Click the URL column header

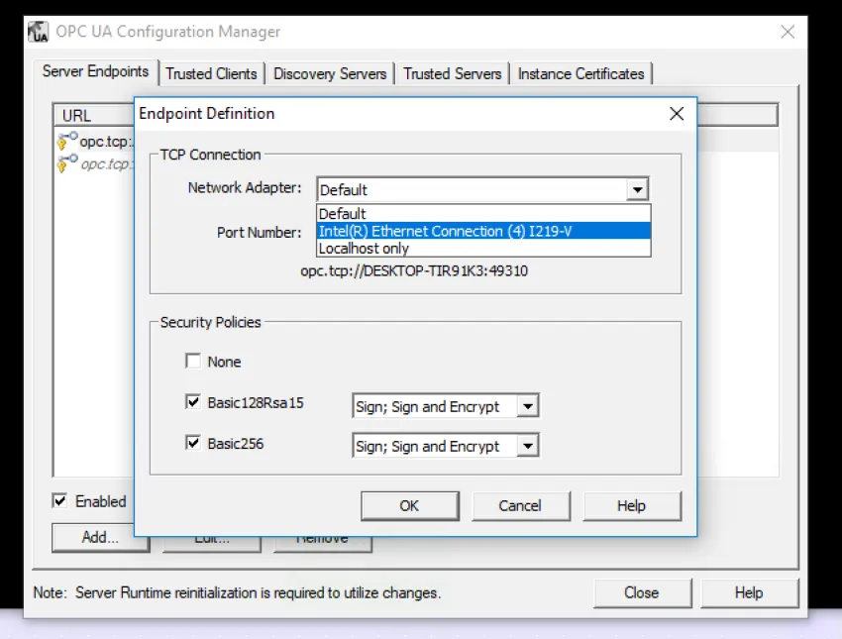[x=94, y=116]
